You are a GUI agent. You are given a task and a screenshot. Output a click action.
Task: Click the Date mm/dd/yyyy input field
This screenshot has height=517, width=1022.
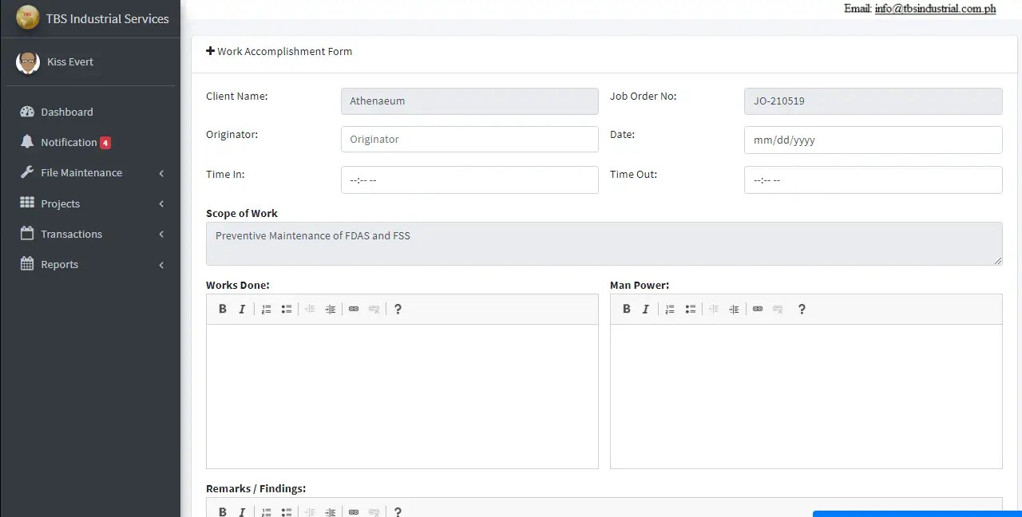pos(873,140)
